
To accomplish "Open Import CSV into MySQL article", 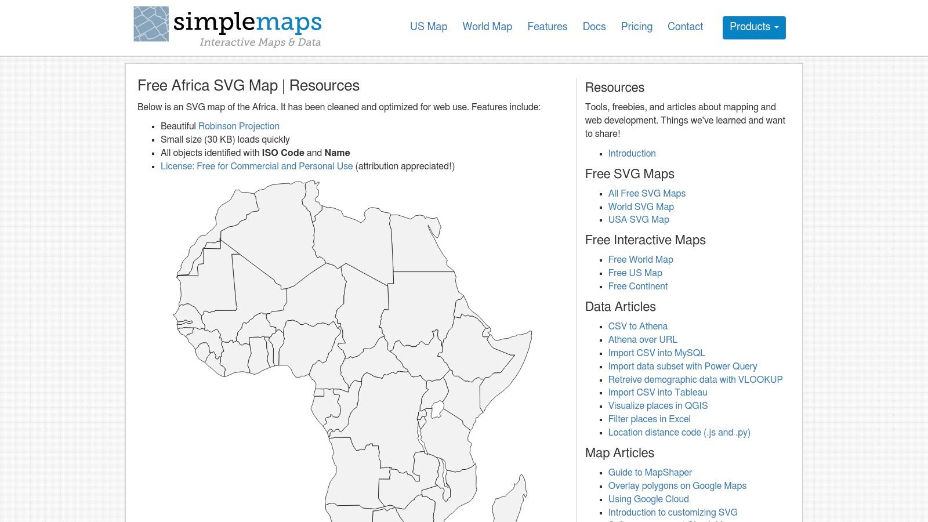I will coord(657,353).
